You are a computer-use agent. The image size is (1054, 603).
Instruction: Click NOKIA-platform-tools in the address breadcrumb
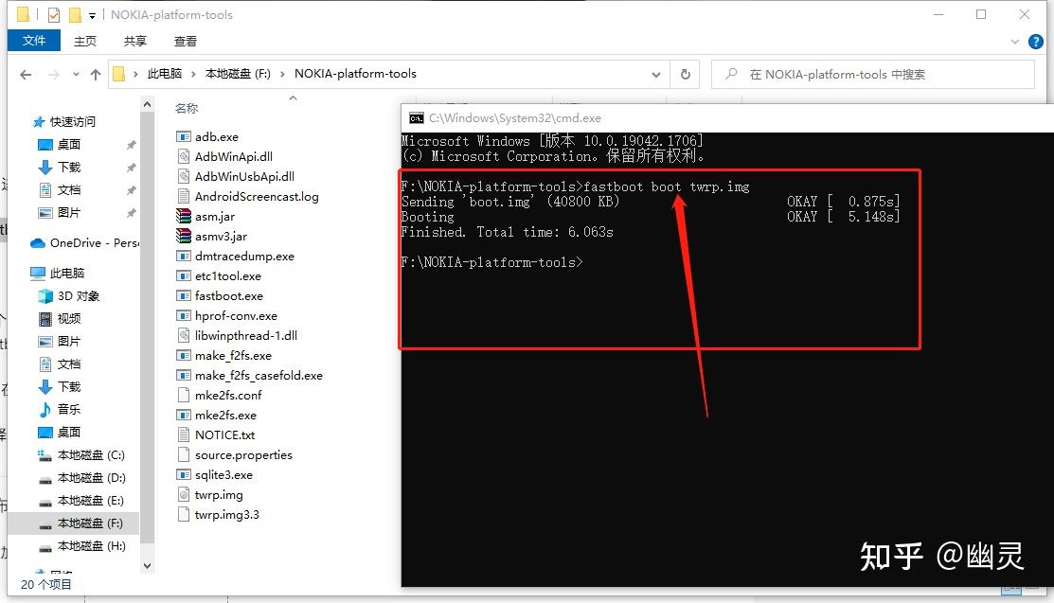click(355, 74)
